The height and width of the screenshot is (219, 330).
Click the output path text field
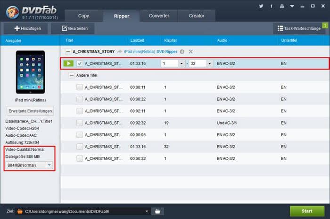[x=84, y=211]
